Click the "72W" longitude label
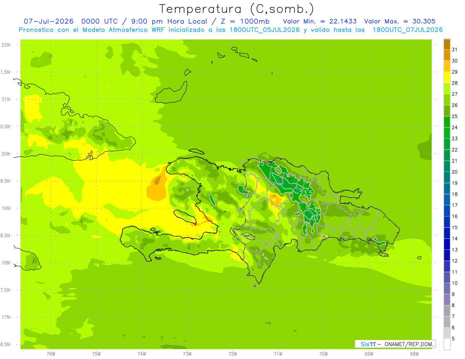This screenshot has height=359, width=465. point(233,354)
